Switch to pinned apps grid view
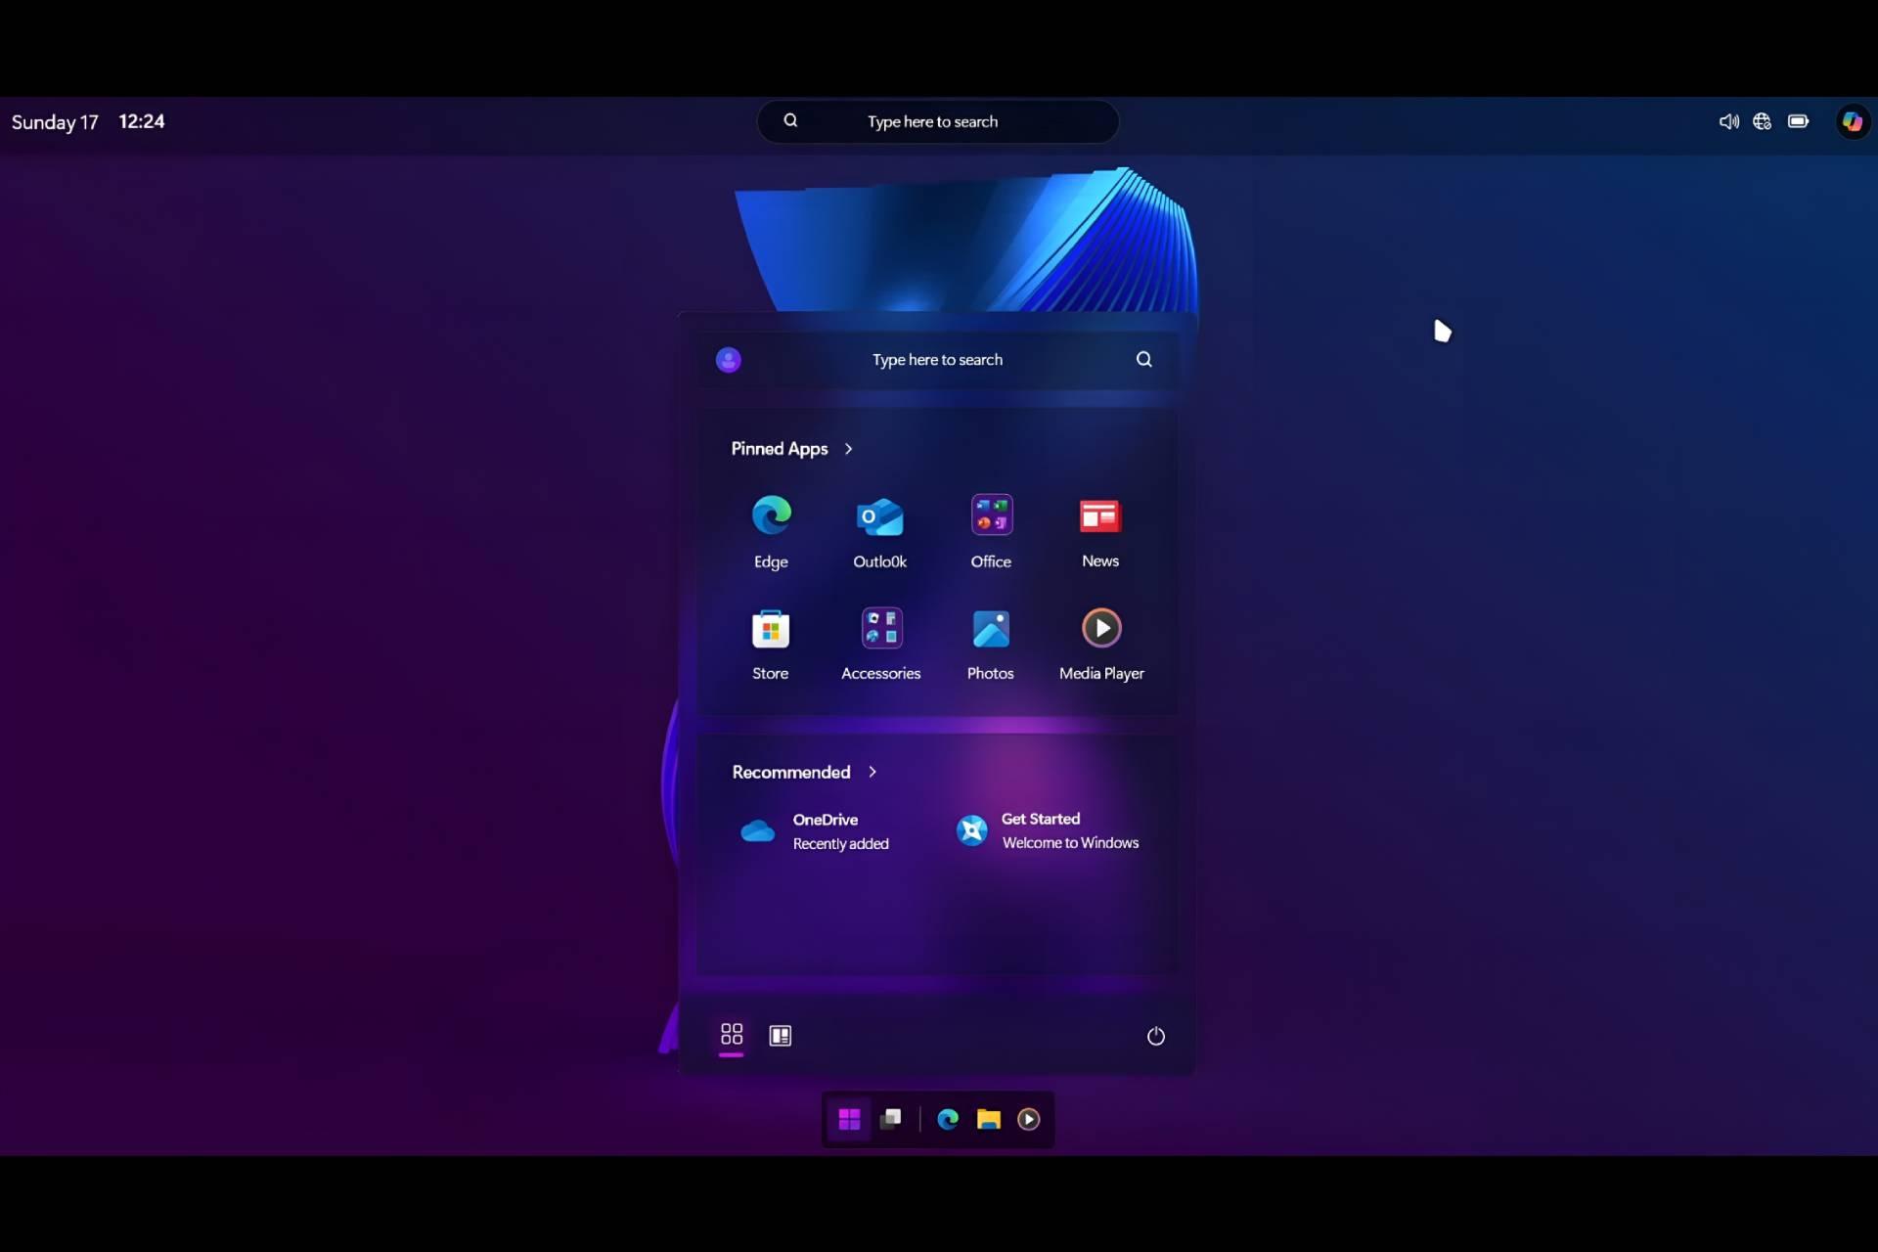The image size is (1878, 1252). pyautogui.click(x=731, y=1034)
